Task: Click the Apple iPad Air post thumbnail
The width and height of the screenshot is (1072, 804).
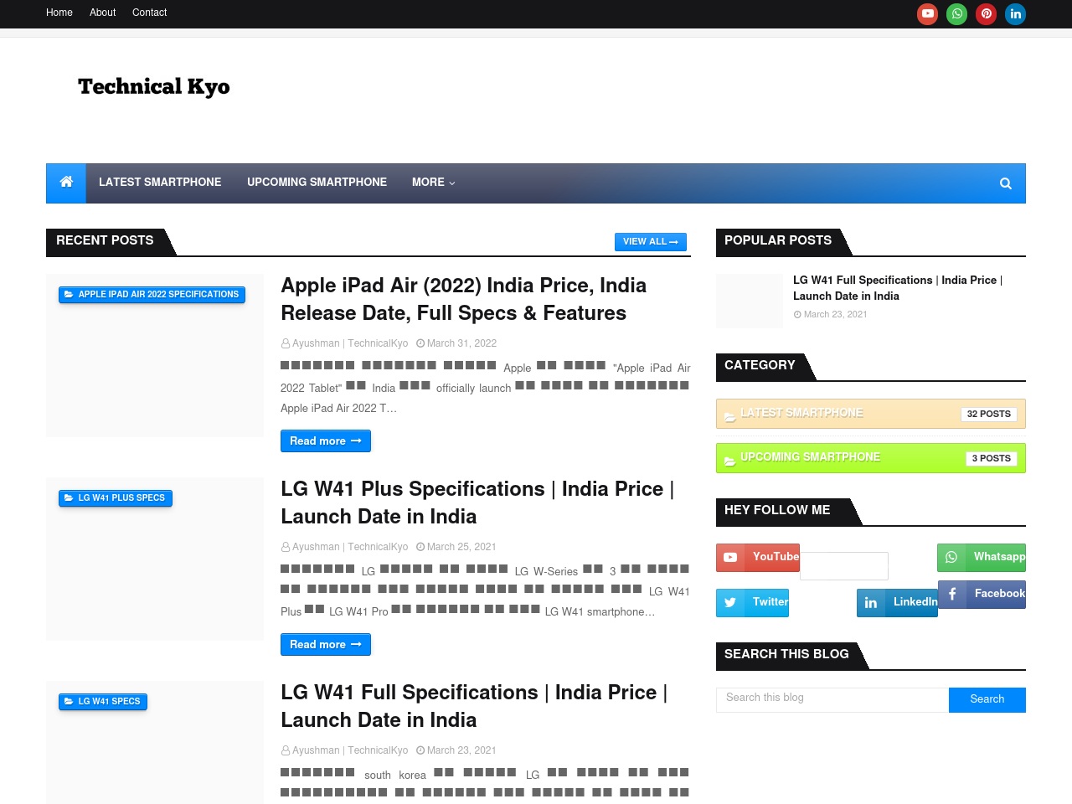Action: coord(155,355)
